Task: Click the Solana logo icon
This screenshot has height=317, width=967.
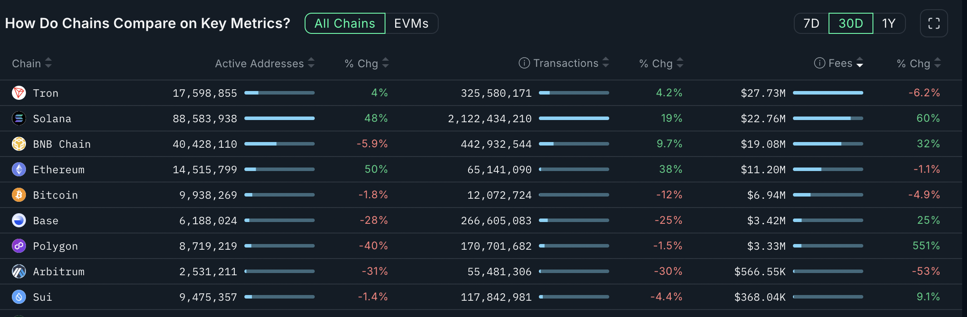Action: click(x=18, y=118)
